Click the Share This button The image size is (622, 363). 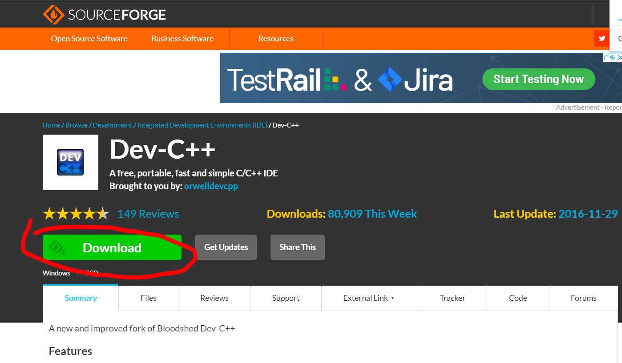298,247
